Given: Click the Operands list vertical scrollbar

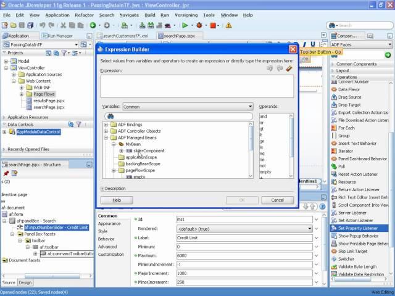Looking at the screenshot, I should tap(291, 146).
